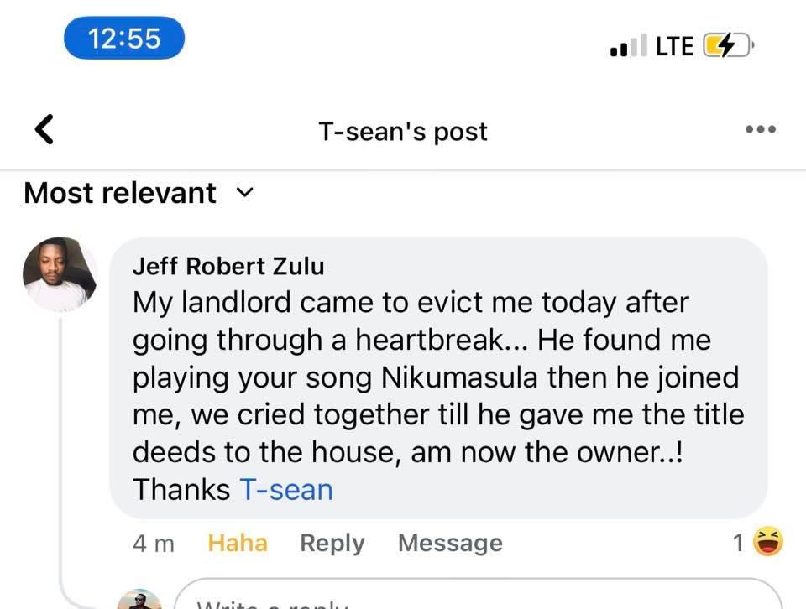
Task: Click the arrow next to Most relevant
Action: [244, 193]
